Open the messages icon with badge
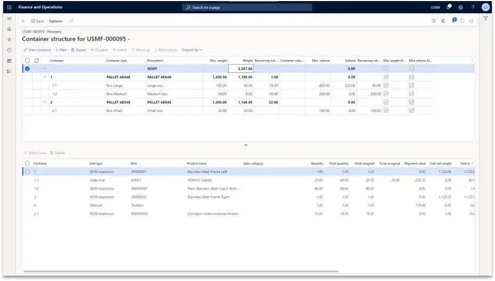The width and height of the screenshot is (495, 281). (x=454, y=21)
